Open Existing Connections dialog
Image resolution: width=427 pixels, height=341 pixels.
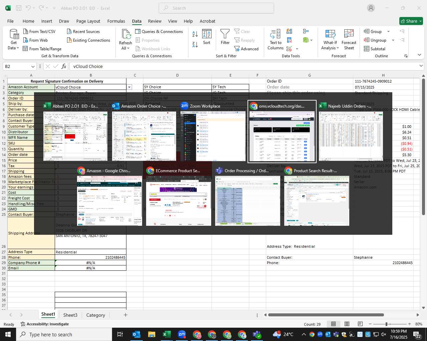point(88,40)
